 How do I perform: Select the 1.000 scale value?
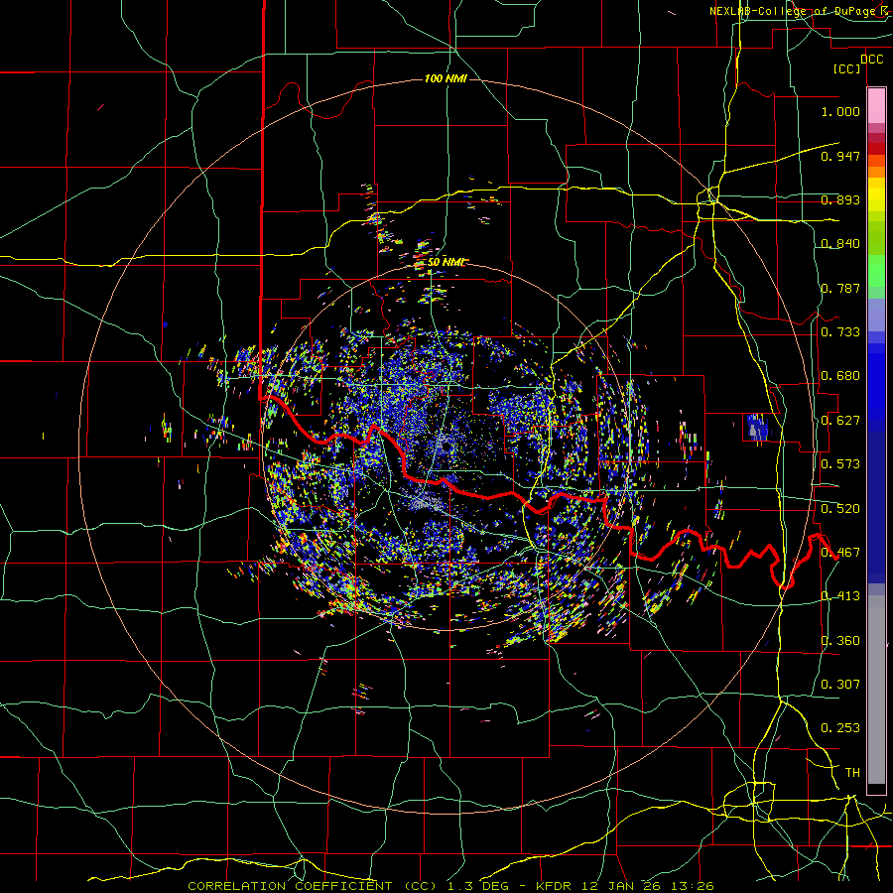840,111
